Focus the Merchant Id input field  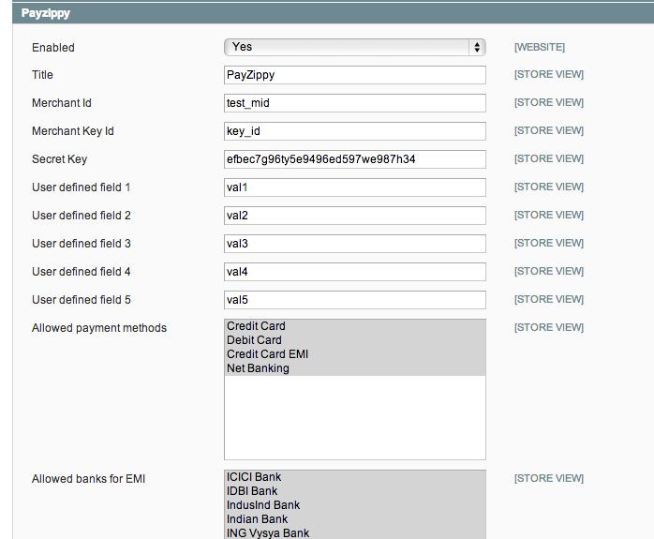point(354,103)
